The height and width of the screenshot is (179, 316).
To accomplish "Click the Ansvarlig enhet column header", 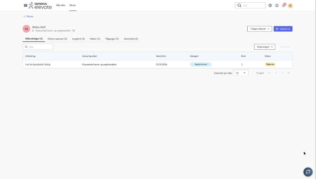I will coord(89,56).
